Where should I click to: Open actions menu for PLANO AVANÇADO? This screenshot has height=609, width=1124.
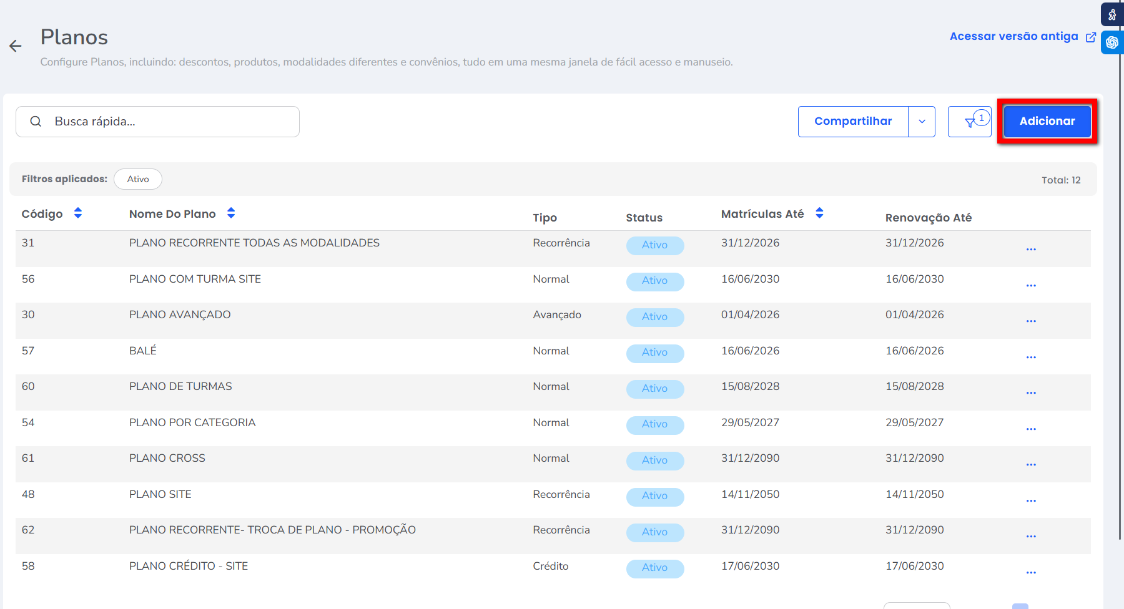1031,321
